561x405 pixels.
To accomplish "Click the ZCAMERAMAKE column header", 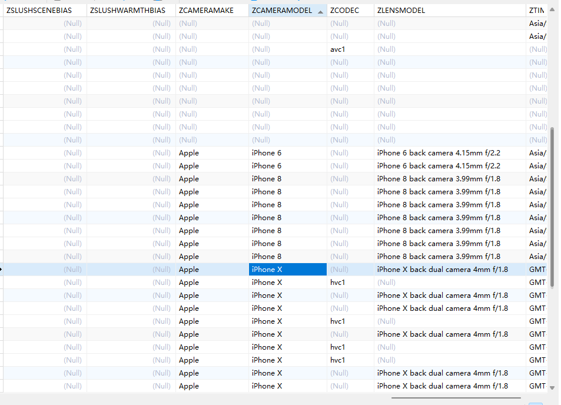I will tap(212, 11).
